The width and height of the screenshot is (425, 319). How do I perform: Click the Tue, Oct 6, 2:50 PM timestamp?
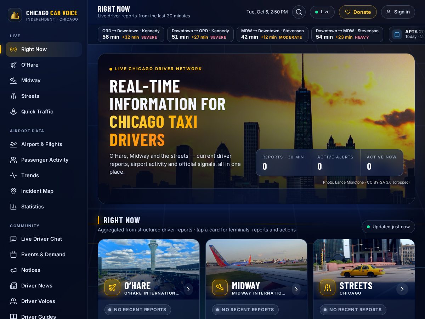coord(267,12)
